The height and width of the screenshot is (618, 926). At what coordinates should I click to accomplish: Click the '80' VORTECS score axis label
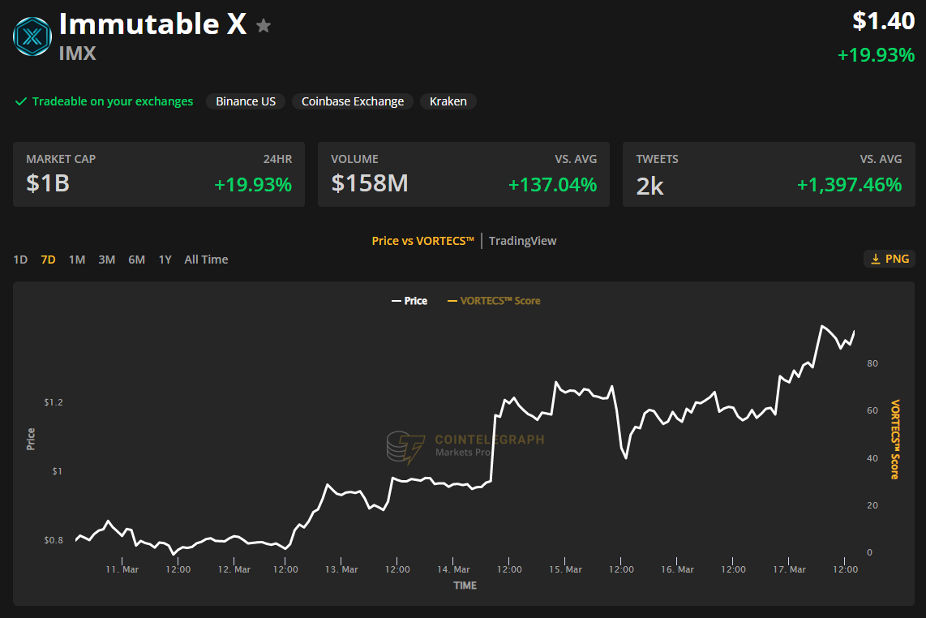pyautogui.click(x=872, y=363)
